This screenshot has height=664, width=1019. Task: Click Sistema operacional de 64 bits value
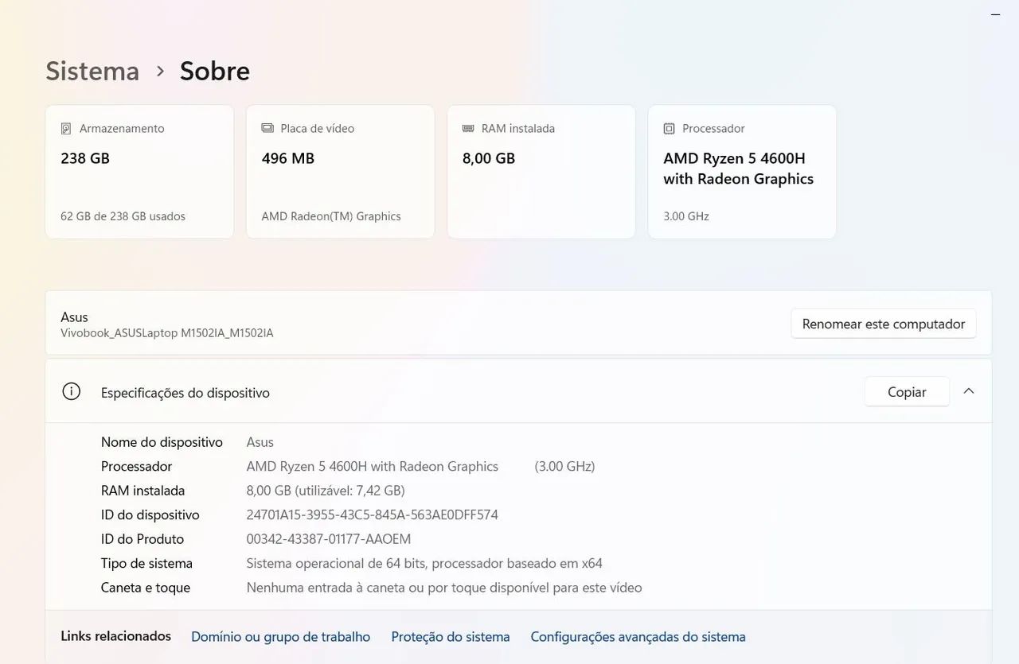click(x=424, y=564)
